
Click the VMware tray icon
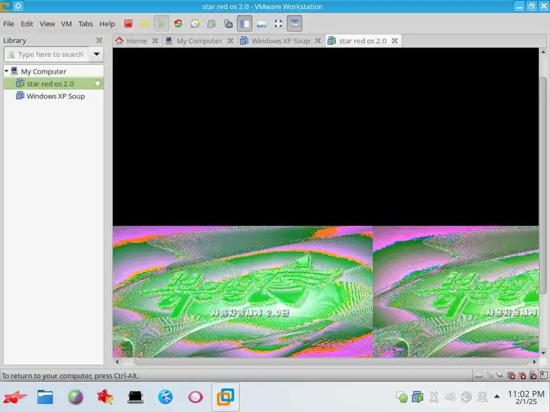[417, 397]
